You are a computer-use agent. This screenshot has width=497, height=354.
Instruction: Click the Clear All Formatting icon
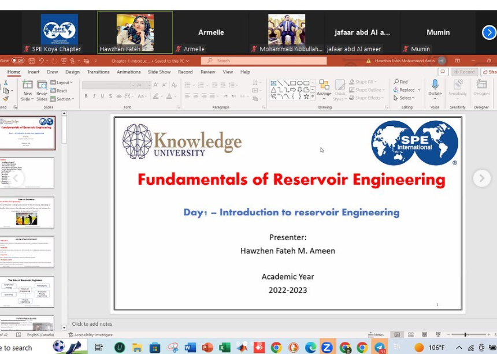click(x=174, y=85)
